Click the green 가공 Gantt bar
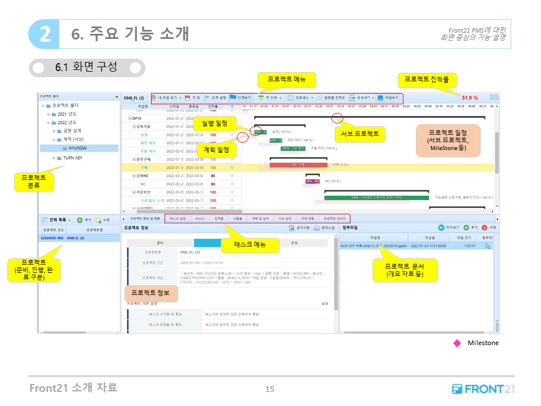Screen dimensions: 541x406 pyautogui.click(x=376, y=198)
